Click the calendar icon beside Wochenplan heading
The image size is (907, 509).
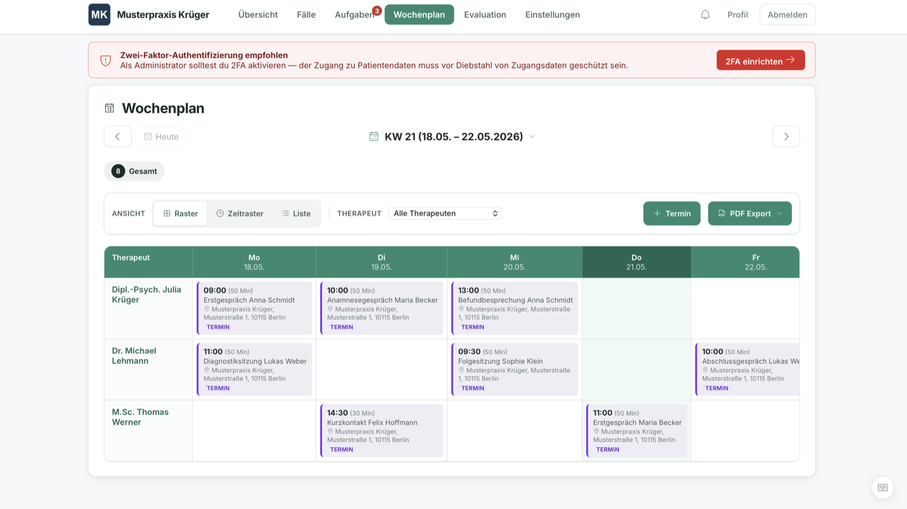click(x=109, y=108)
